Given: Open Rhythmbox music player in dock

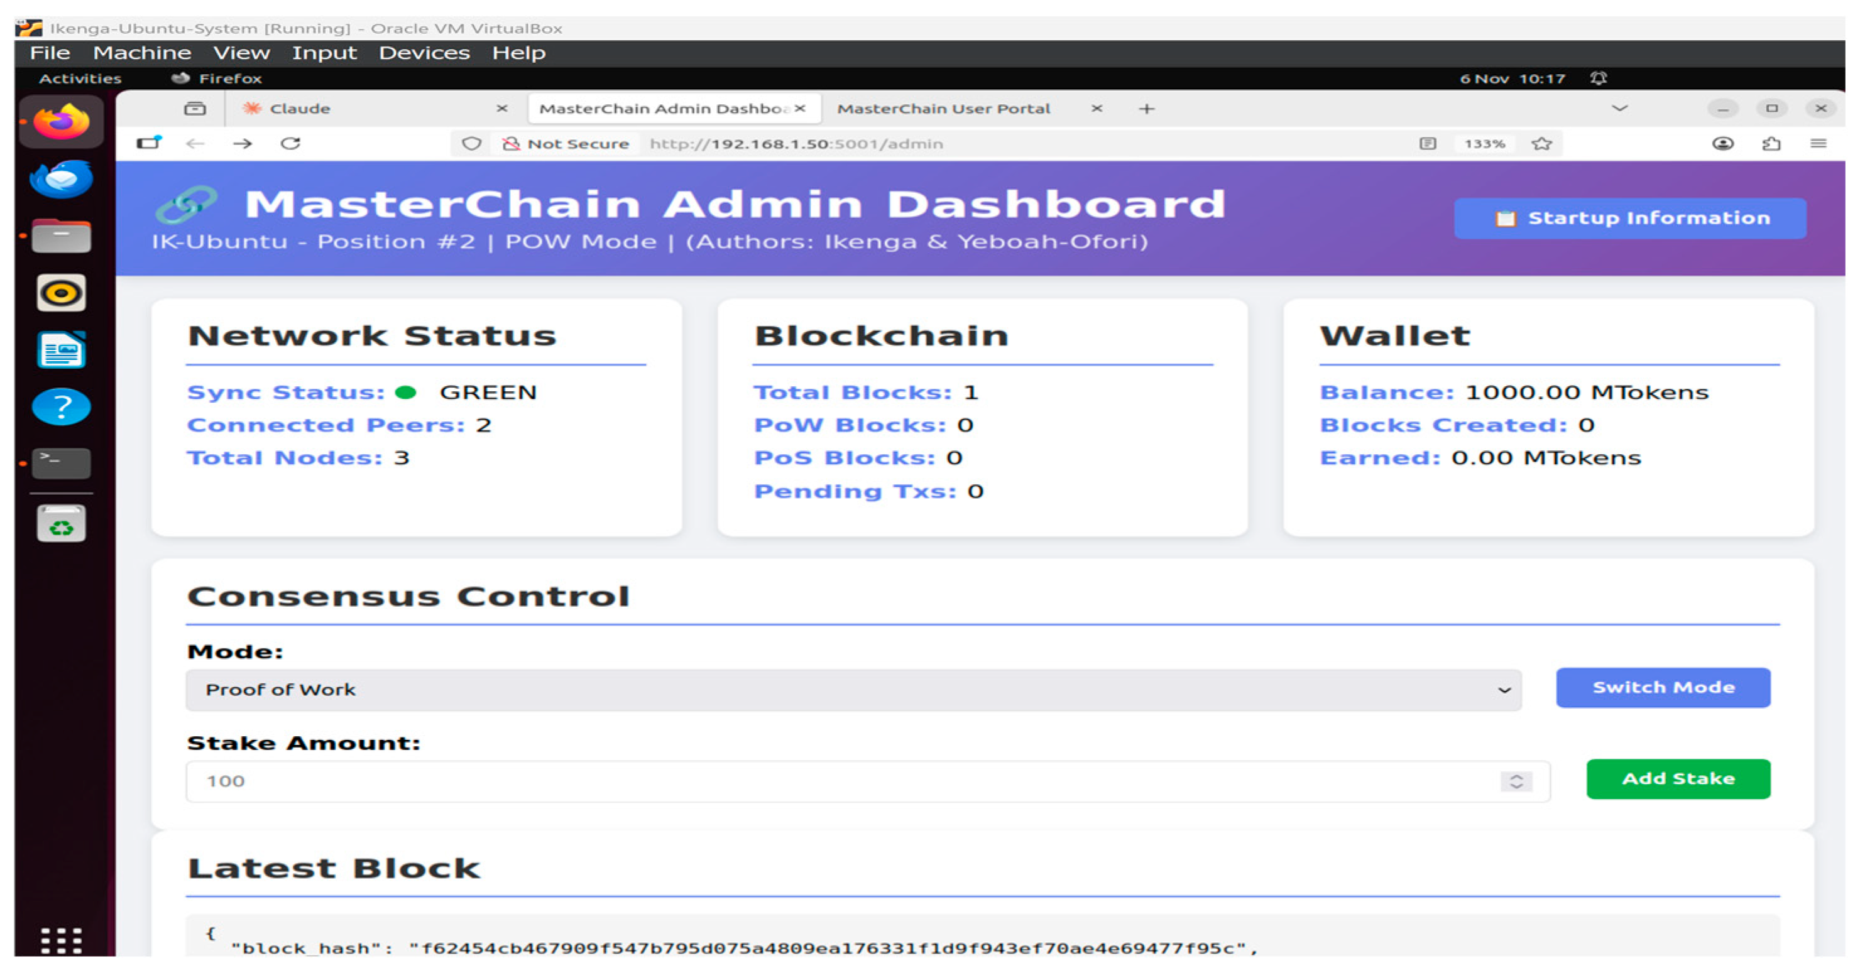Looking at the screenshot, I should click(x=62, y=293).
